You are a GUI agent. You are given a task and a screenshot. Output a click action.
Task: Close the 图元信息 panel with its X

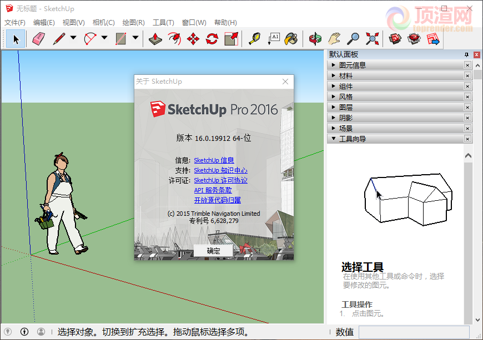click(467, 65)
